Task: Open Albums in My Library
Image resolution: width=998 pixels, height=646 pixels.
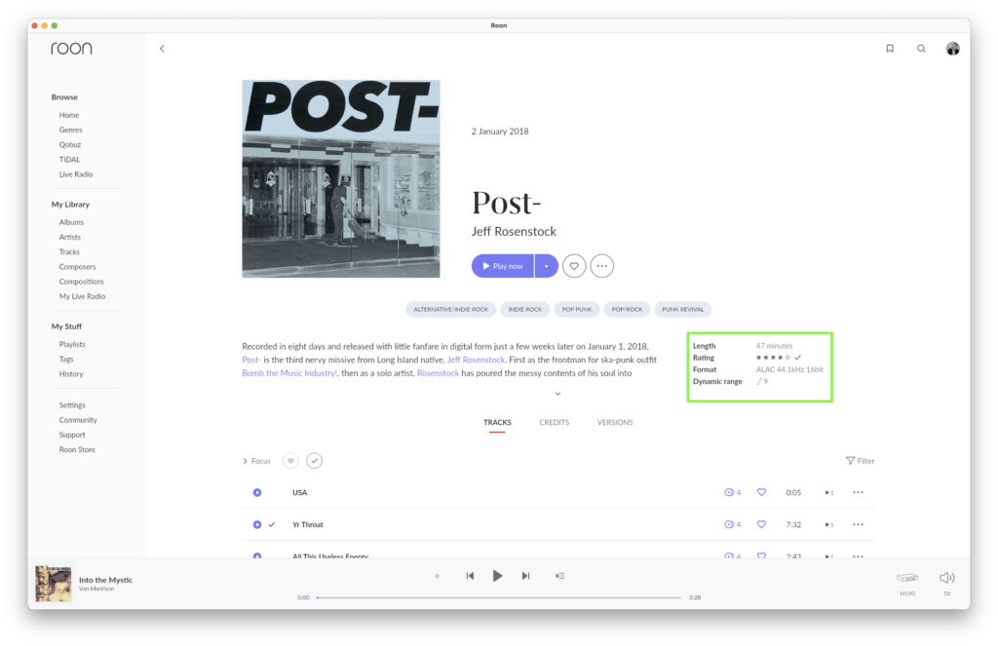Action: [71, 222]
